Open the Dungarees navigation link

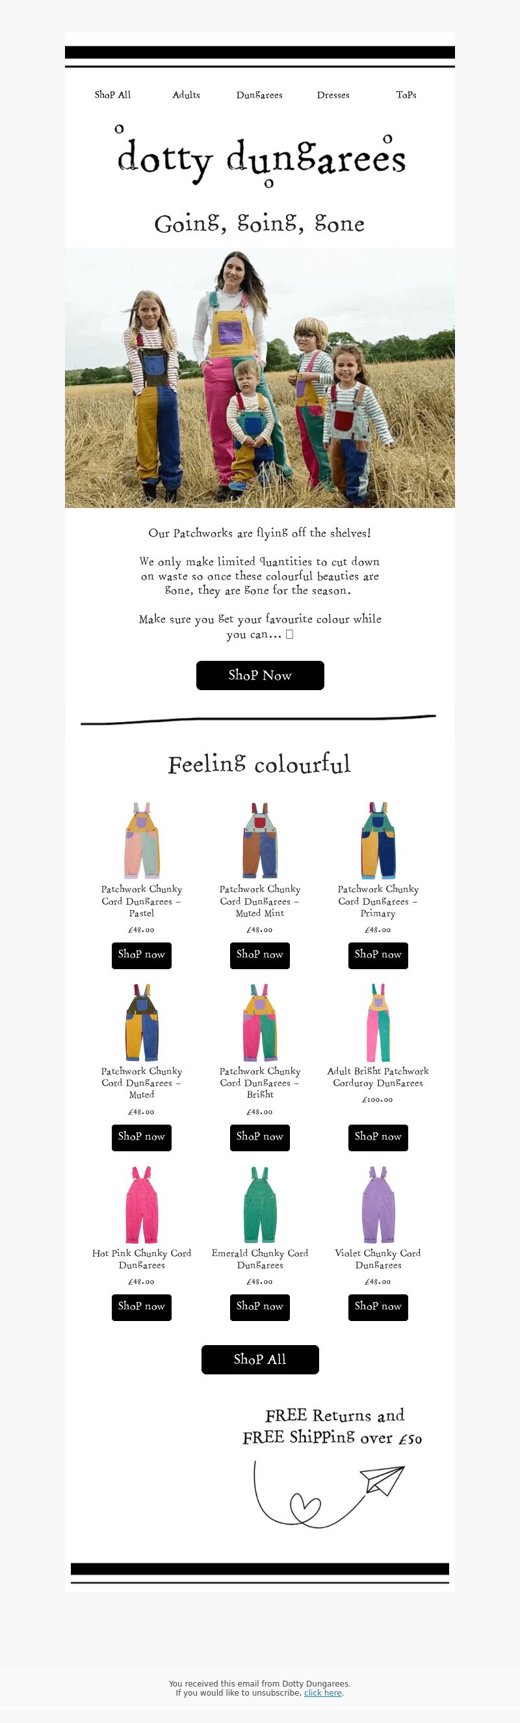259,95
